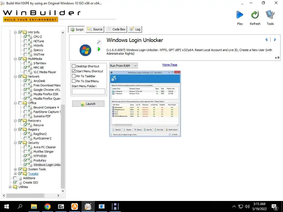Image resolution: width=283 pixels, height=212 pixels.
Task: Collapse the Network tree node
Action: pyautogui.click(x=15, y=77)
